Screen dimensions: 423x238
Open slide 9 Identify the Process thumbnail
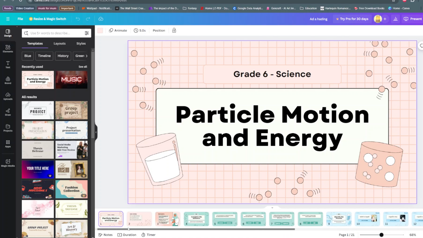[339, 219]
